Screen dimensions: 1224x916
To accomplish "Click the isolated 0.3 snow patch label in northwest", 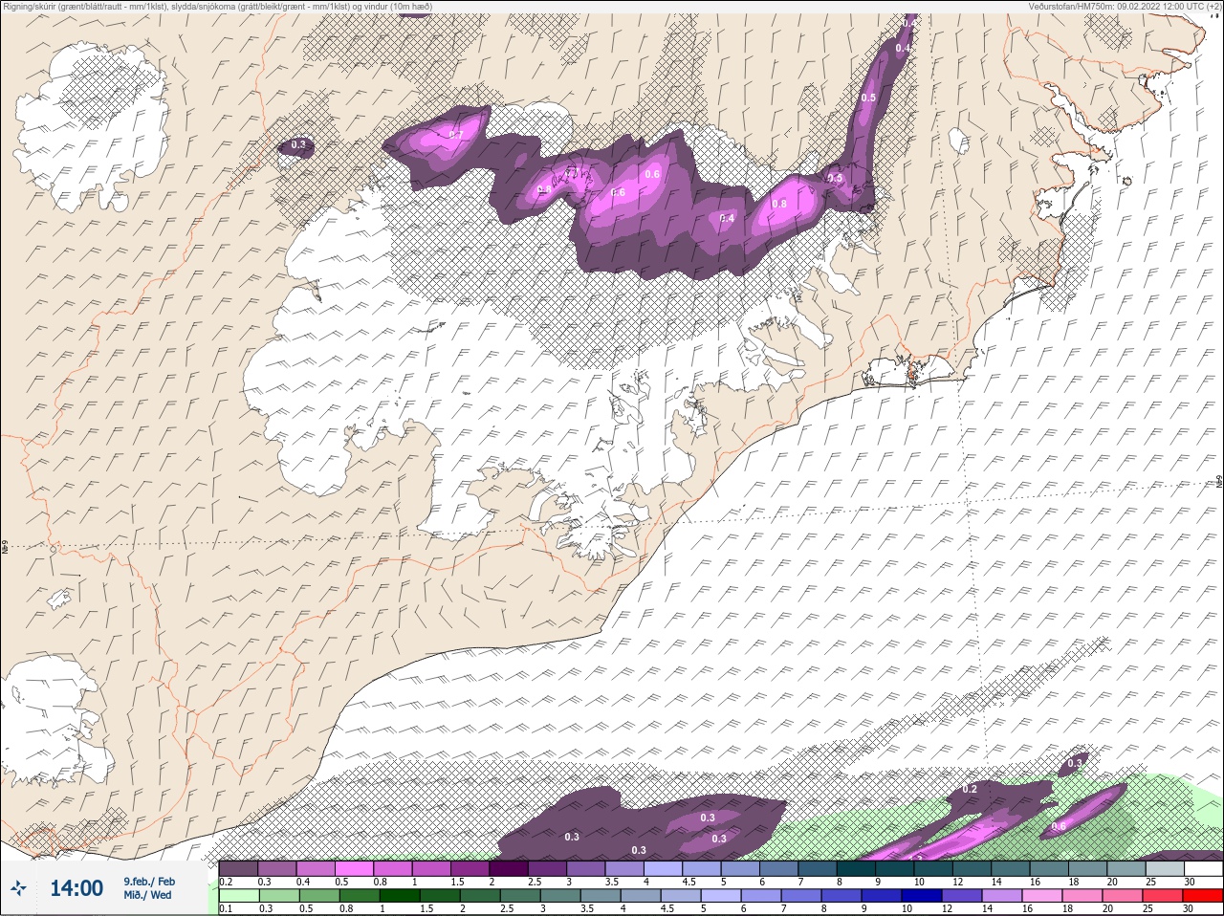I will tap(298, 145).
